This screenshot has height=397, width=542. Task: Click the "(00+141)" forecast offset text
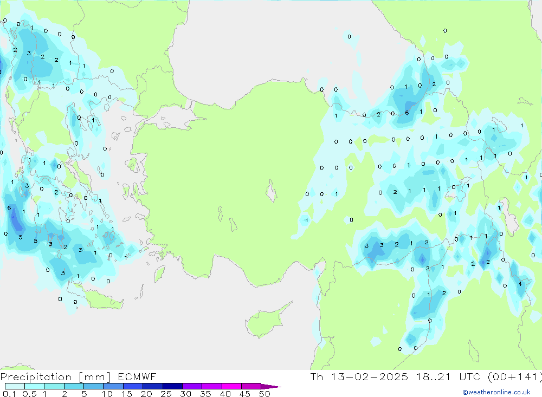[515, 376]
